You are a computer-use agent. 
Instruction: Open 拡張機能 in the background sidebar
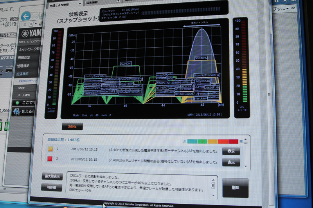23,74
